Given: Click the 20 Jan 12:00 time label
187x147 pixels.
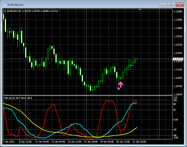Looking at the screenshot, I should click(123, 141).
